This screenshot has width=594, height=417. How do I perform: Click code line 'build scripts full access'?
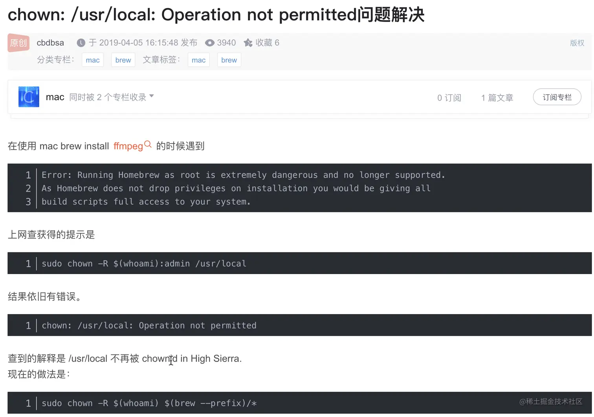coord(146,201)
